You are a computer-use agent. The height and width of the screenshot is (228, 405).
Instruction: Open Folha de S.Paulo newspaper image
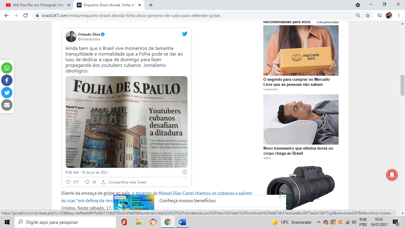pos(127,122)
